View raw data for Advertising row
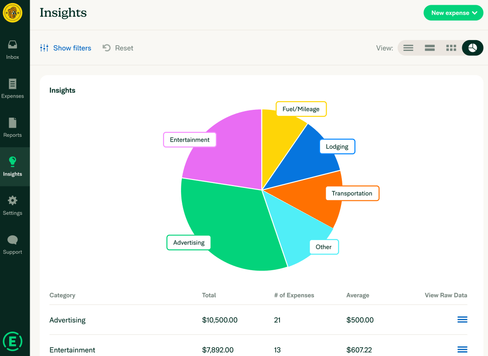488x356 pixels. [x=462, y=320]
